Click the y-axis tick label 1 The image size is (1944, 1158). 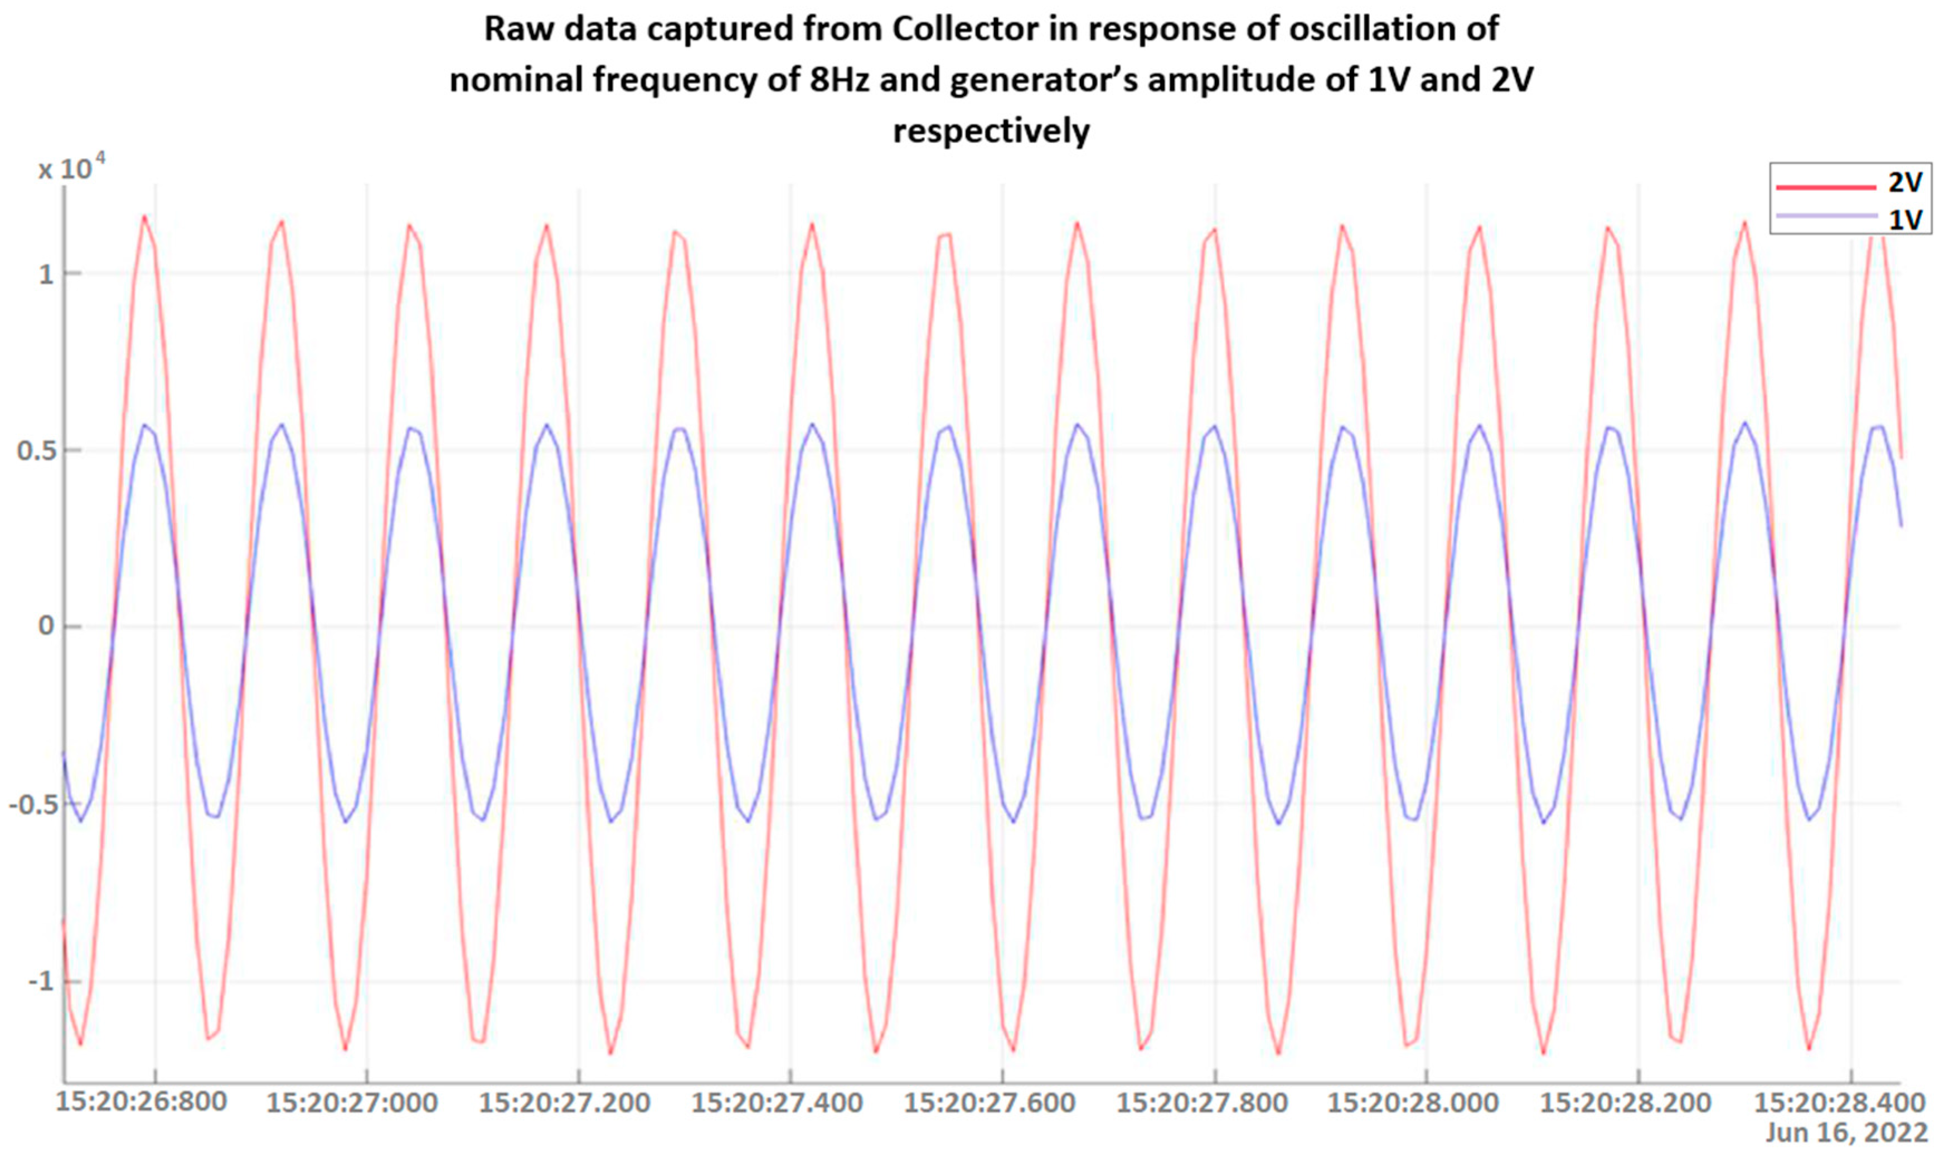47,274
